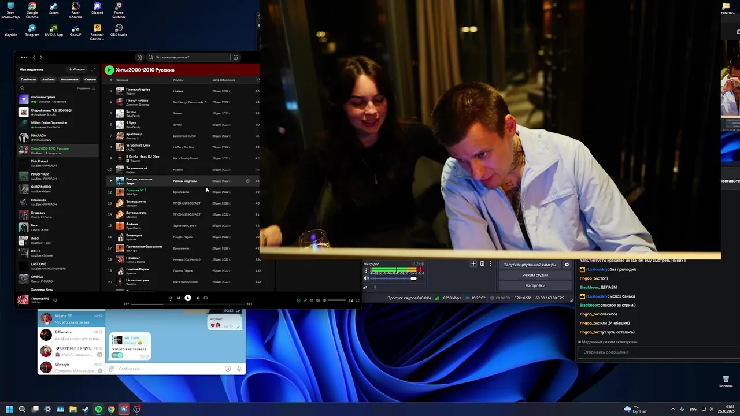Viewport: 740px width, 416px height.
Task: Click Запуск виртуальной камеры in OBS
Action: pyautogui.click(x=530, y=265)
